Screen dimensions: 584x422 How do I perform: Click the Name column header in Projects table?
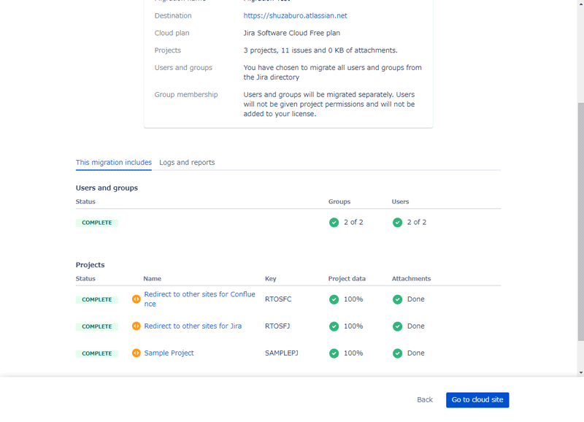(x=152, y=279)
